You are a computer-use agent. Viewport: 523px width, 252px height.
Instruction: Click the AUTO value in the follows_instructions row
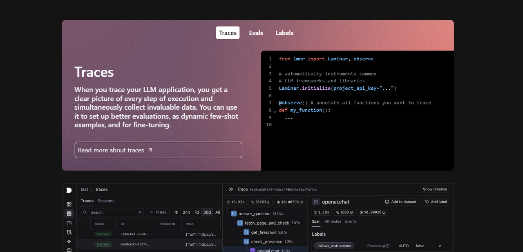[x=404, y=246]
